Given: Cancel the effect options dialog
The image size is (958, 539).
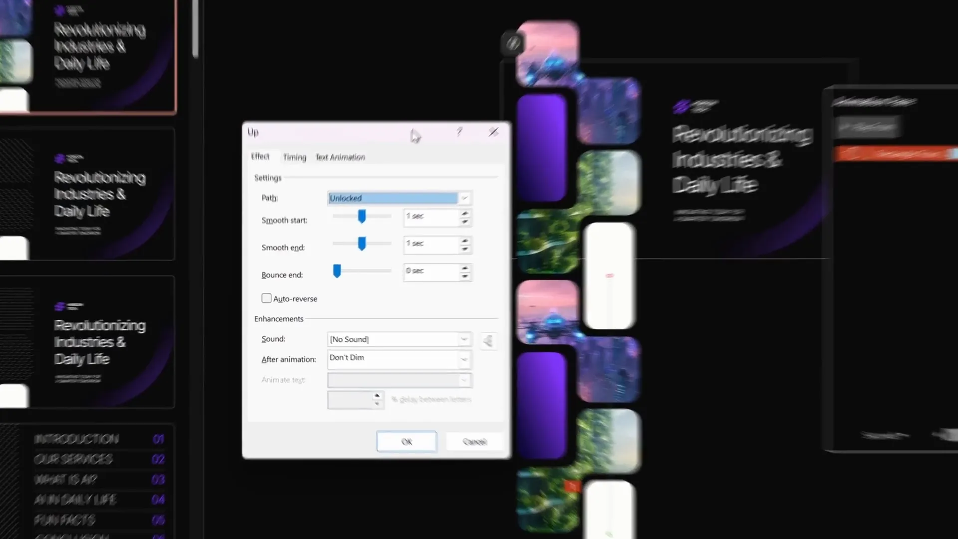Looking at the screenshot, I should pyautogui.click(x=474, y=441).
